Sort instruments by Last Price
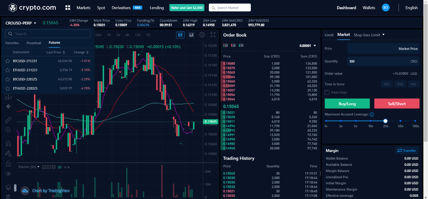 (x=56, y=52)
